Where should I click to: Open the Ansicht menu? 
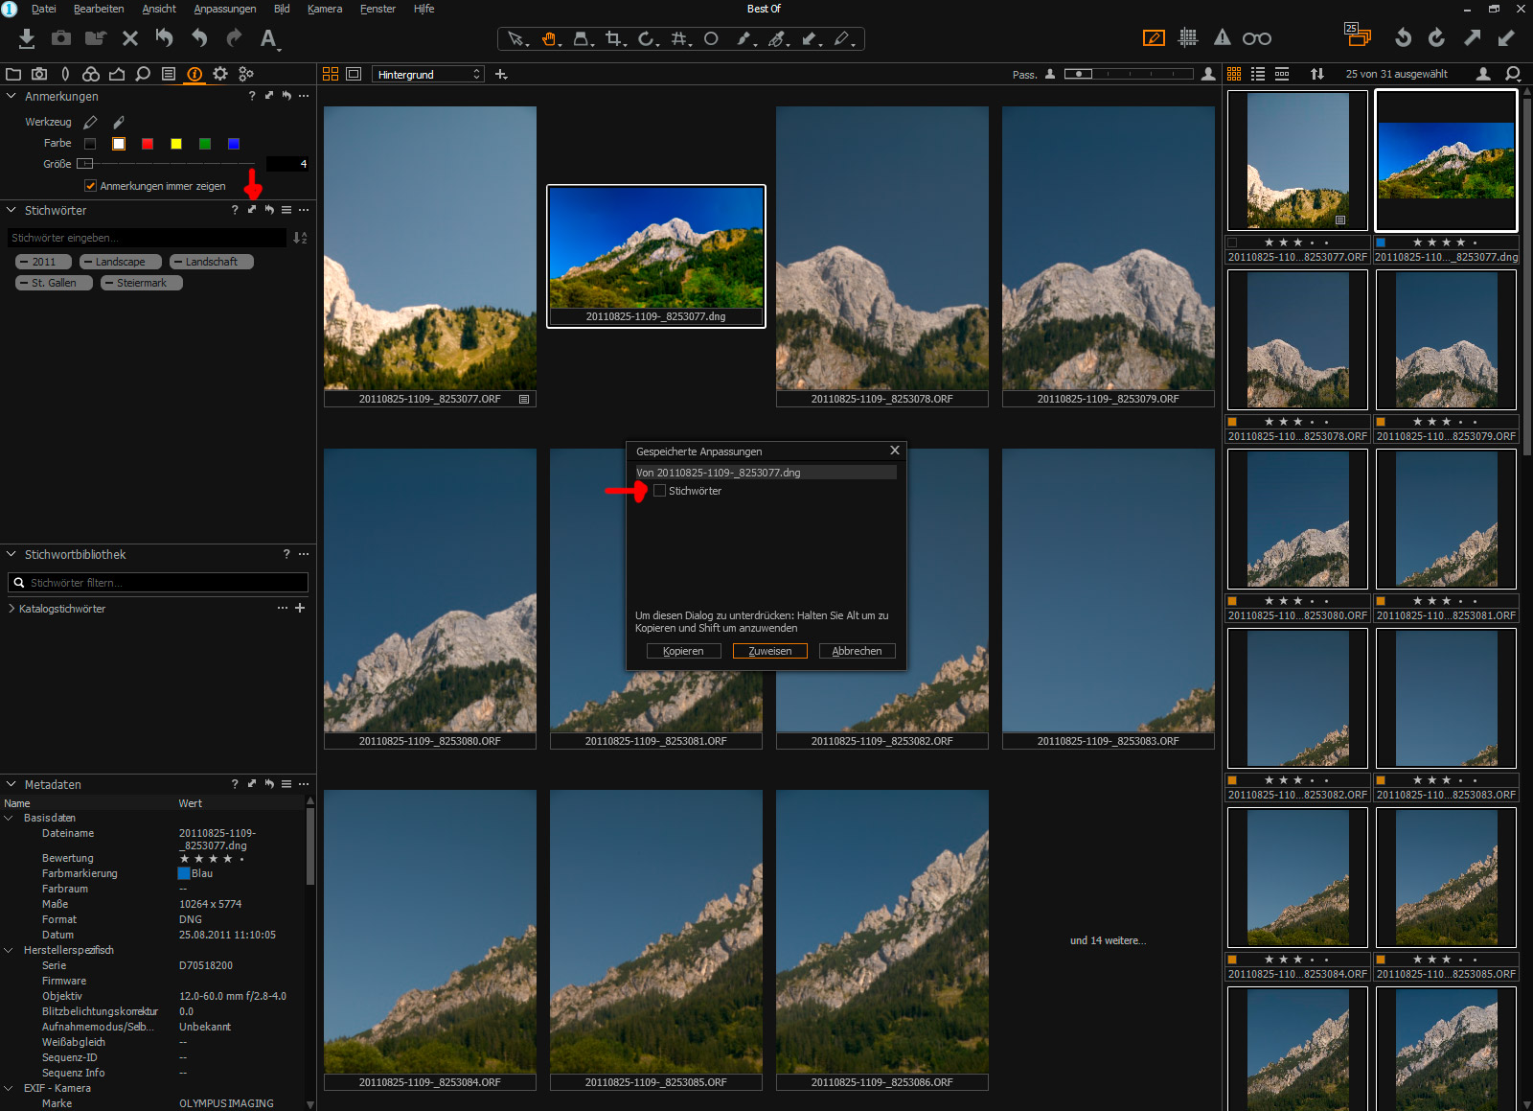pos(159,9)
